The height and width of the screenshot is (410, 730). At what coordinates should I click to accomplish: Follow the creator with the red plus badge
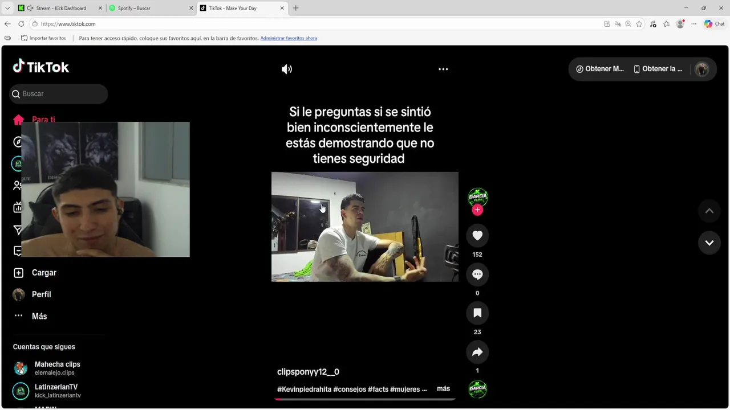(477, 210)
